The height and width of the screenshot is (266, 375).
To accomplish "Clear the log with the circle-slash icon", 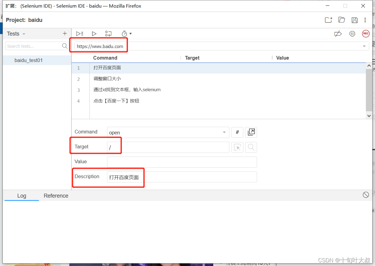I will tap(366, 195).
